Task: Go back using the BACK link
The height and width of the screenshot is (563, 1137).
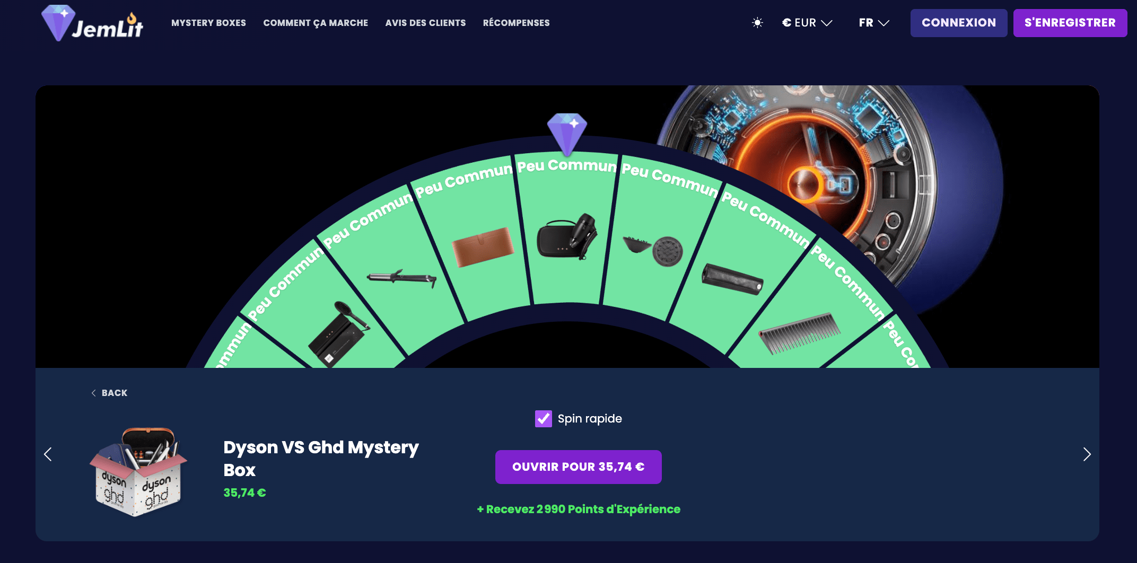Action: coord(109,393)
